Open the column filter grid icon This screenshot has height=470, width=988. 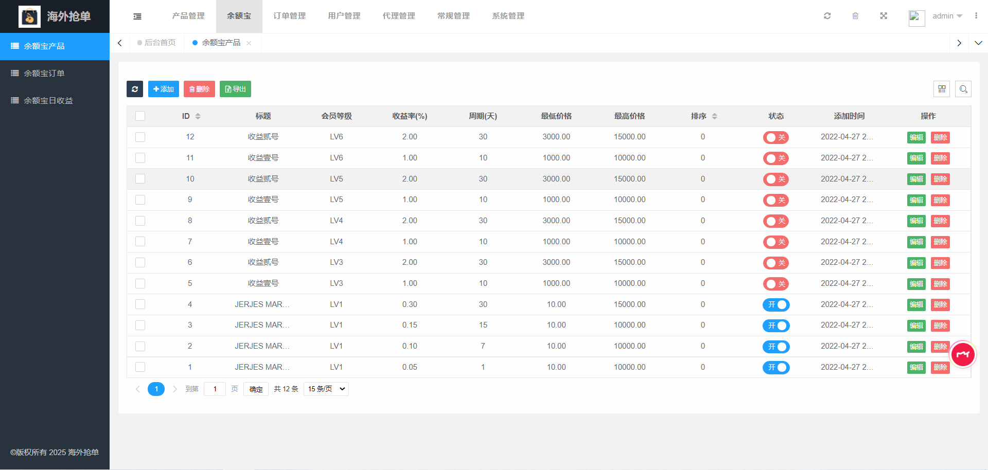[x=942, y=89]
